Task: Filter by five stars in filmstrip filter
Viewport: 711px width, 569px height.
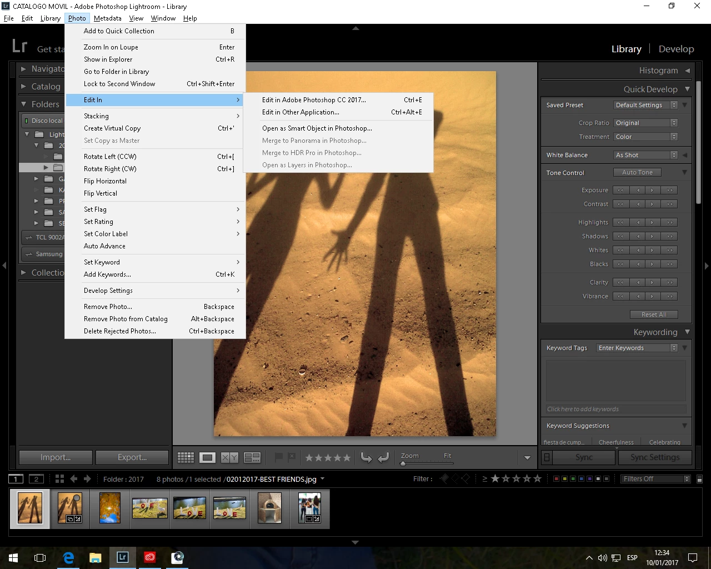Action: [x=537, y=478]
